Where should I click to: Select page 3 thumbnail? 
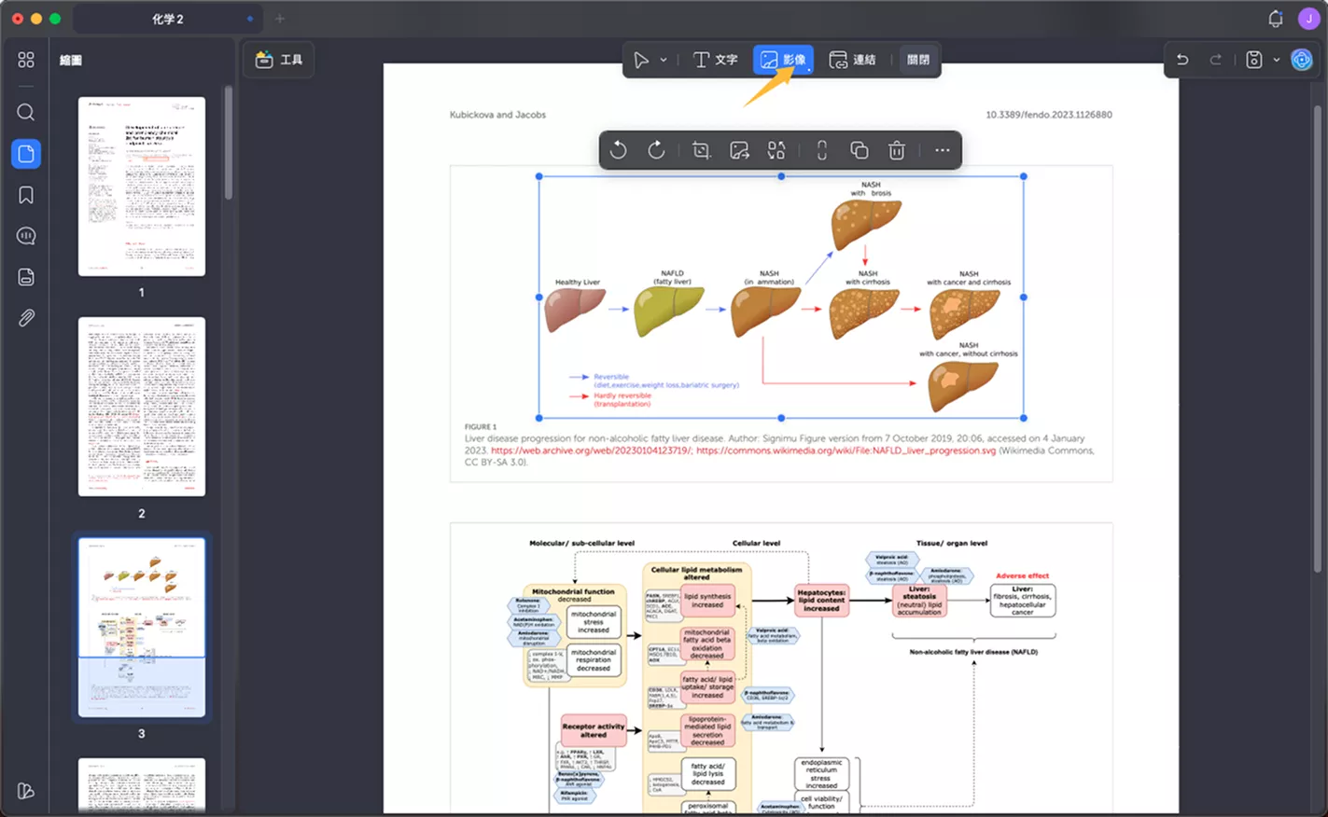(142, 628)
